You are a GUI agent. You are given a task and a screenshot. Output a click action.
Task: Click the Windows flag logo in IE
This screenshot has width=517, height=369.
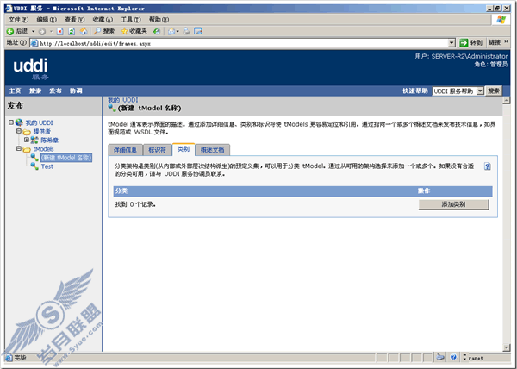(x=501, y=20)
